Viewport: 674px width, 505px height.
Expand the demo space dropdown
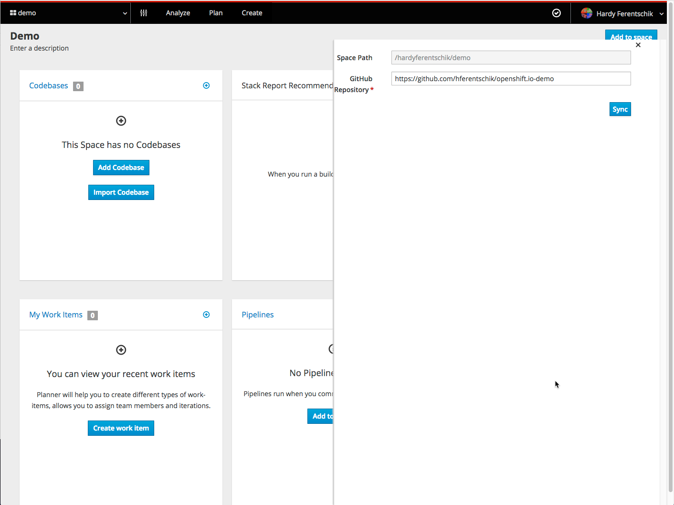(x=125, y=13)
